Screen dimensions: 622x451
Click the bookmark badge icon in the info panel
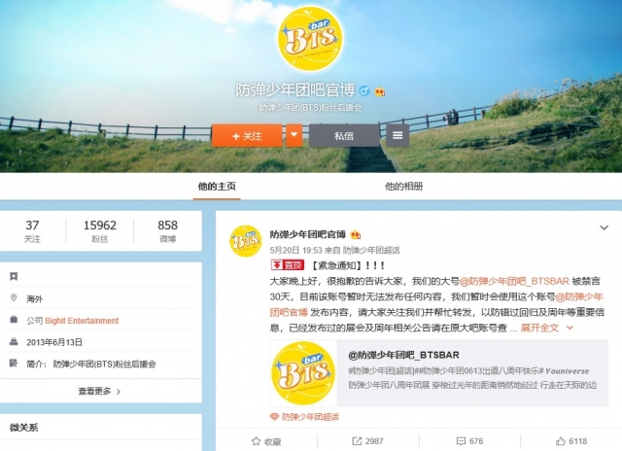(x=14, y=276)
